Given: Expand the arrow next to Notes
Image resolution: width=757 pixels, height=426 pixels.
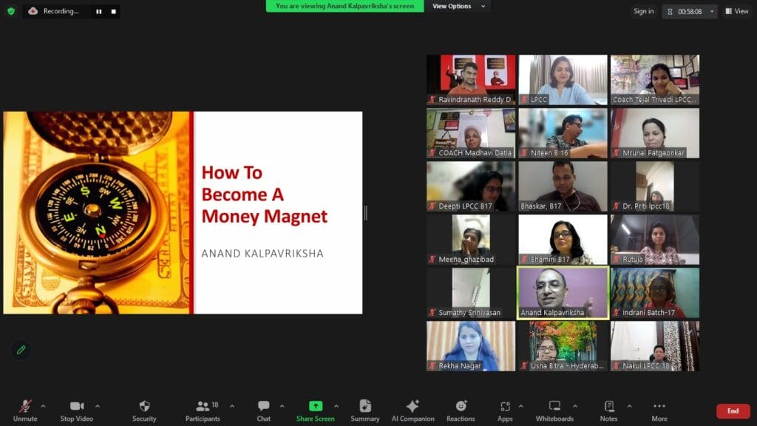Looking at the screenshot, I should (630, 406).
